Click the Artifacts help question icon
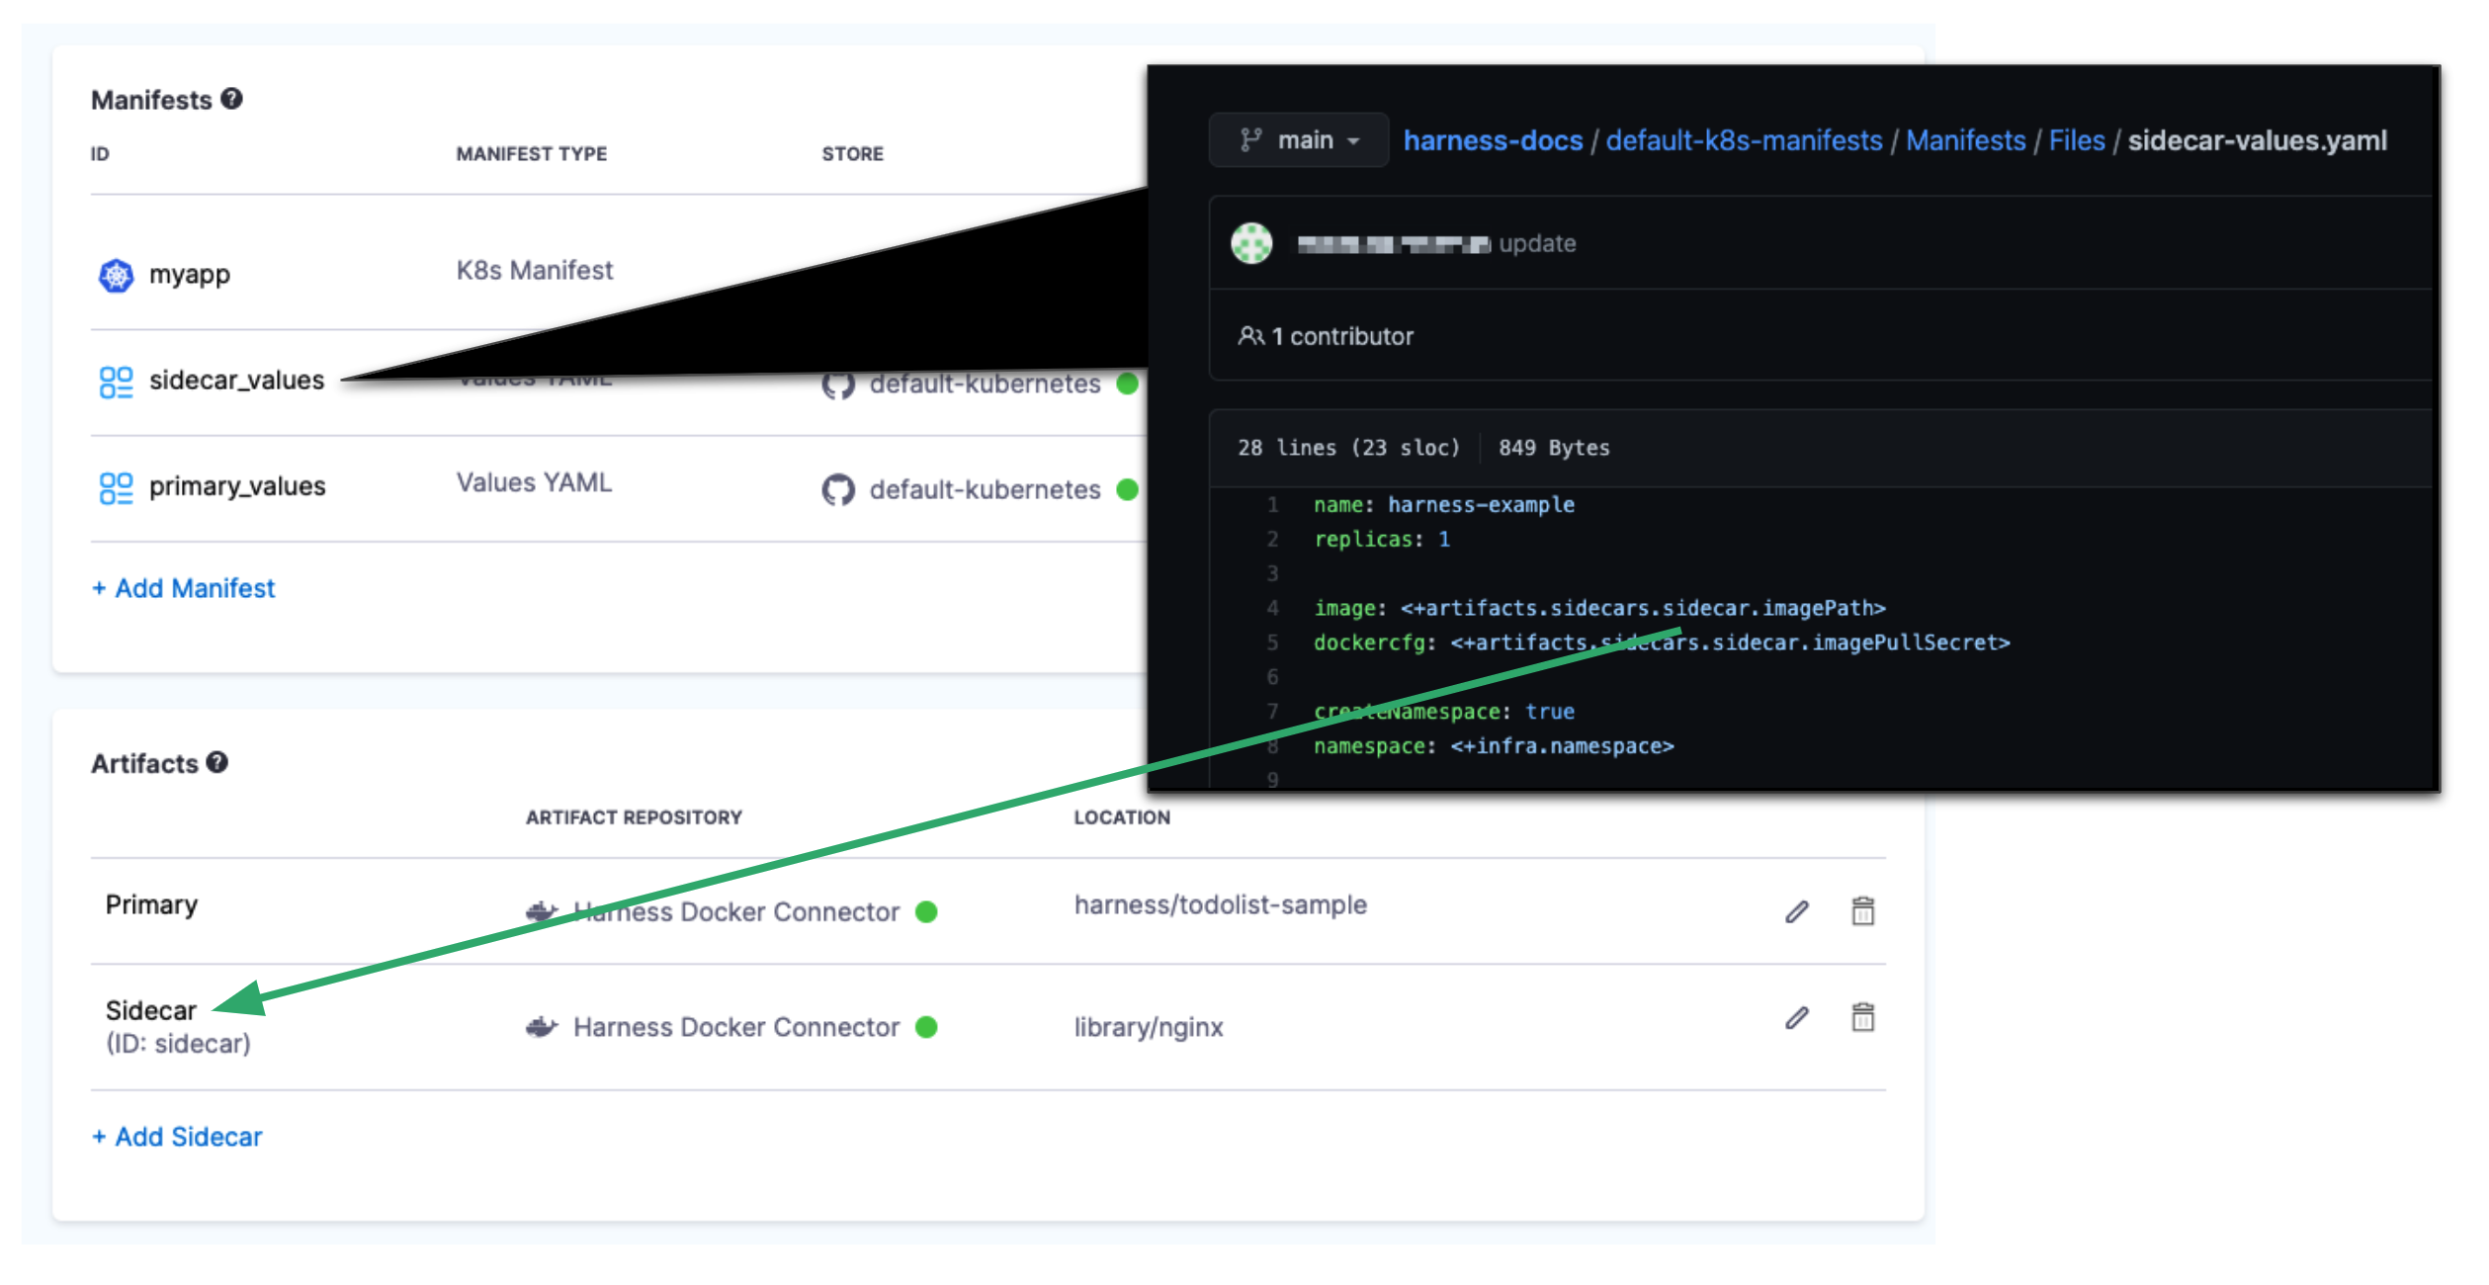The width and height of the screenshot is (2489, 1285). point(217,762)
